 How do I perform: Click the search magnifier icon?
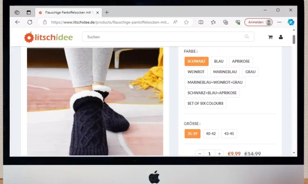pyautogui.click(x=247, y=36)
